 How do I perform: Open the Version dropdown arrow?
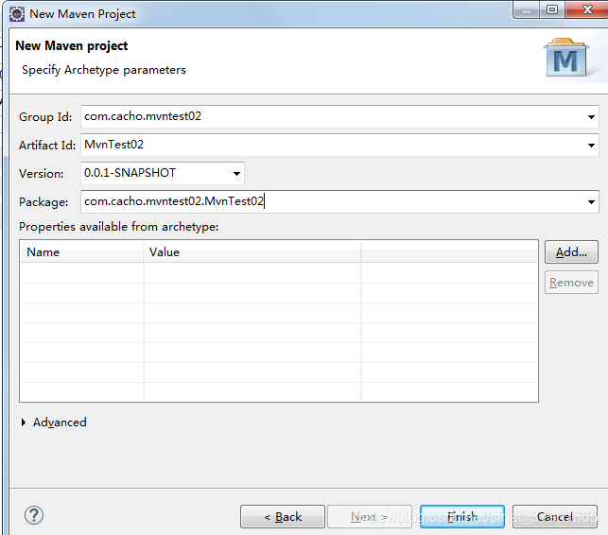[x=236, y=173]
